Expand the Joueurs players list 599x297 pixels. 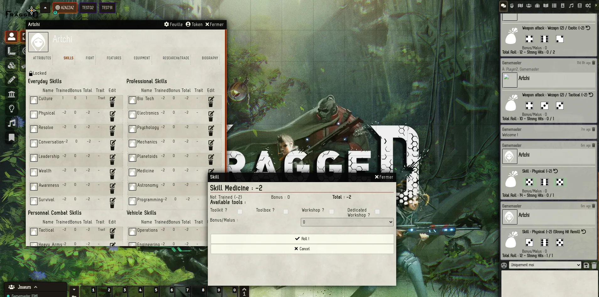pyautogui.click(x=35, y=287)
